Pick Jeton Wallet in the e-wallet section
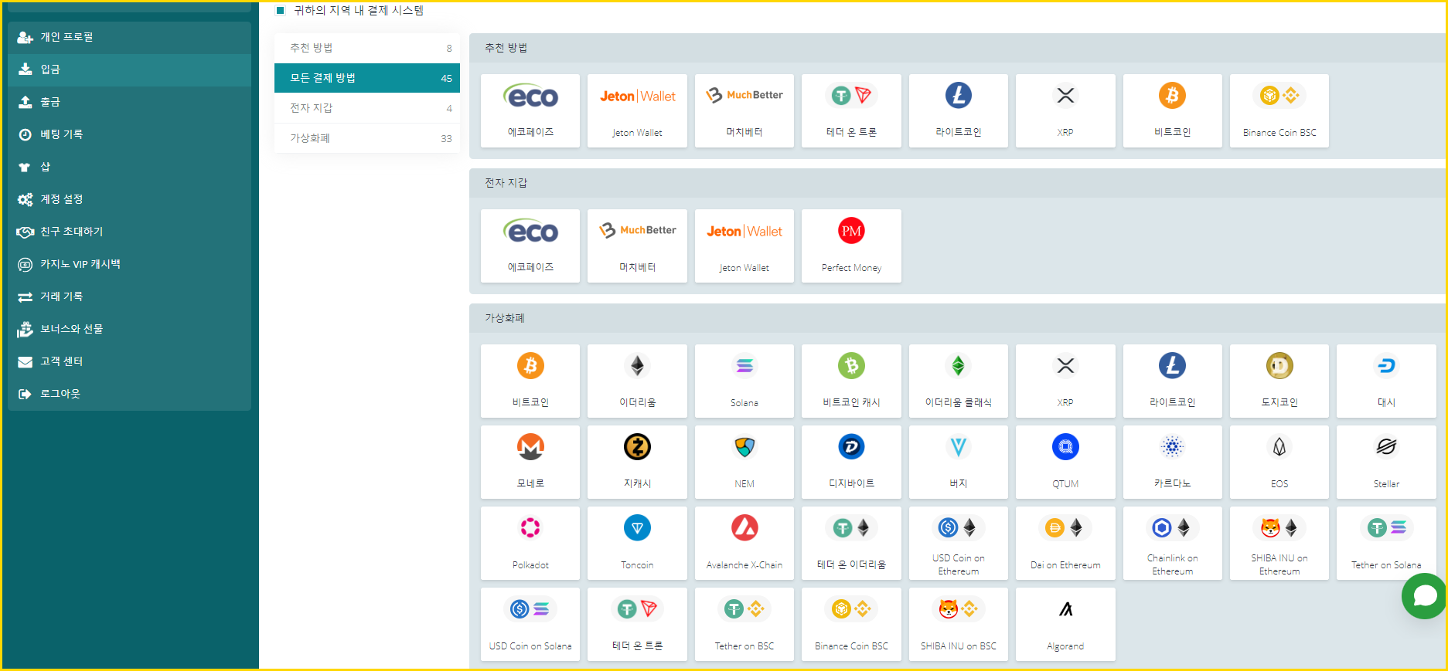 pyautogui.click(x=744, y=246)
